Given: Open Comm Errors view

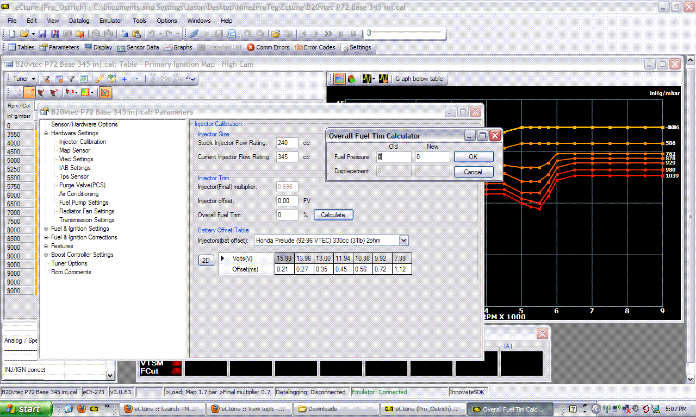Looking at the screenshot, I should [268, 47].
